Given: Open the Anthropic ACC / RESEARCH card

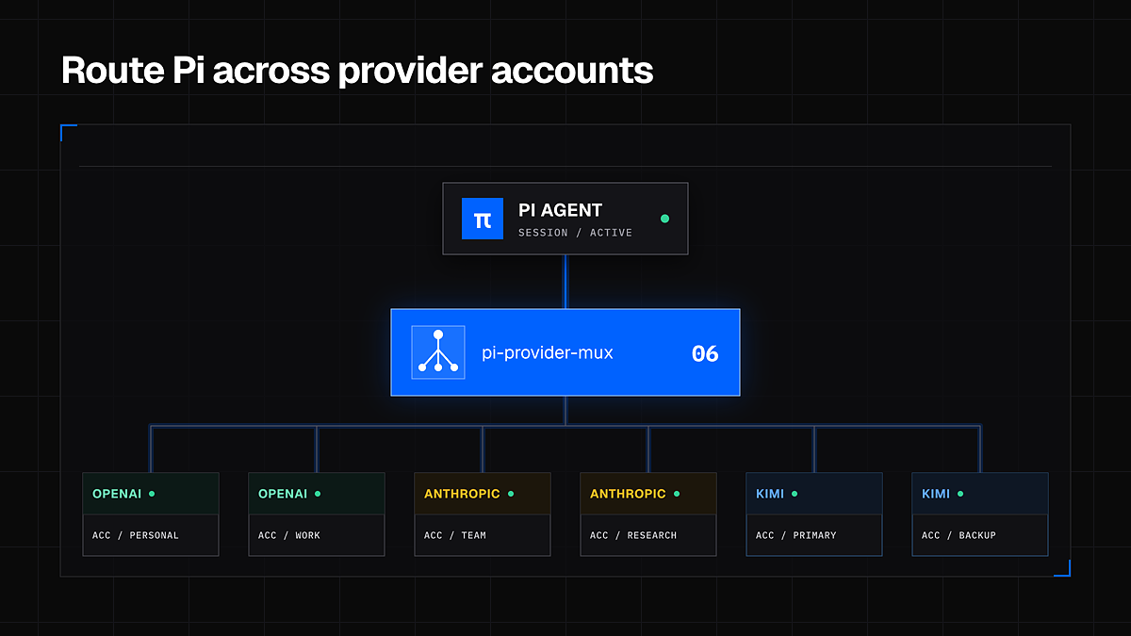Looking at the screenshot, I should (648, 514).
